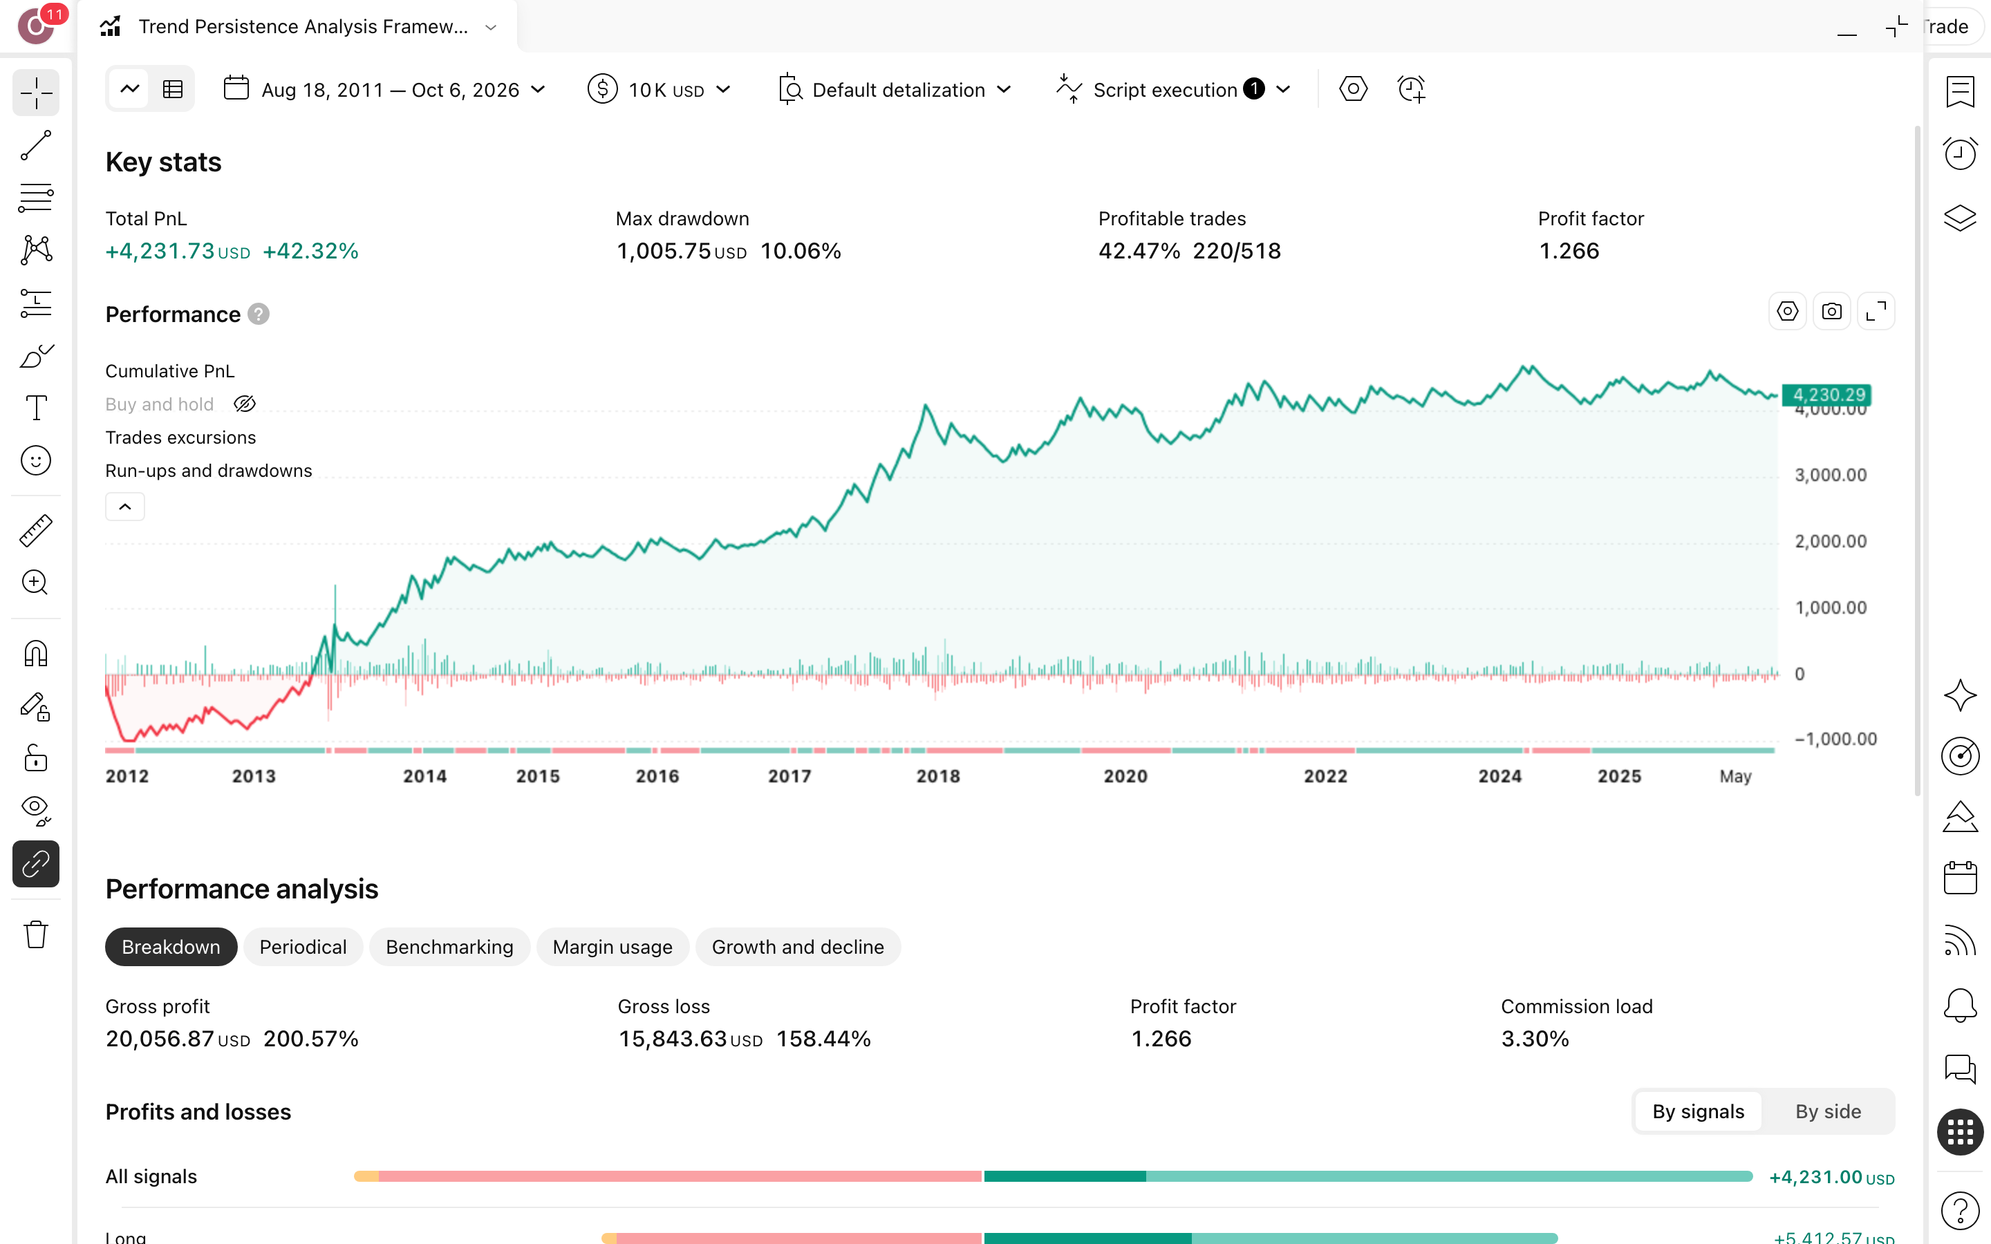Open the Script execution dropdown
The image size is (1991, 1244).
[x=1174, y=89]
